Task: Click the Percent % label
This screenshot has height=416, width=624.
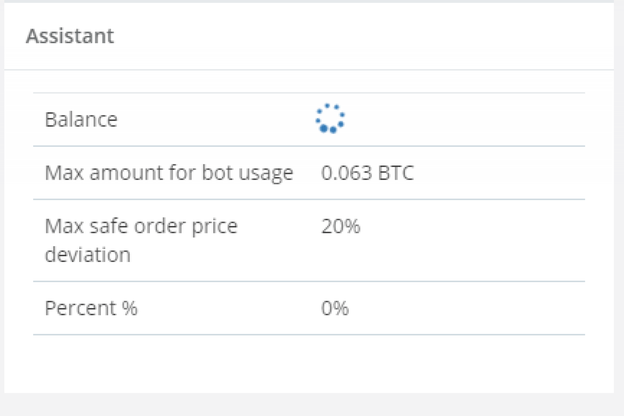Action: coord(91,308)
